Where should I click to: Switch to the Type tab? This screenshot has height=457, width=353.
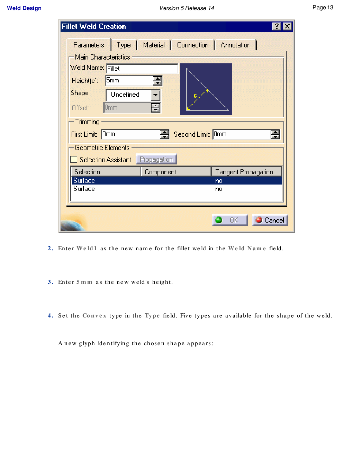pyautogui.click(x=124, y=45)
